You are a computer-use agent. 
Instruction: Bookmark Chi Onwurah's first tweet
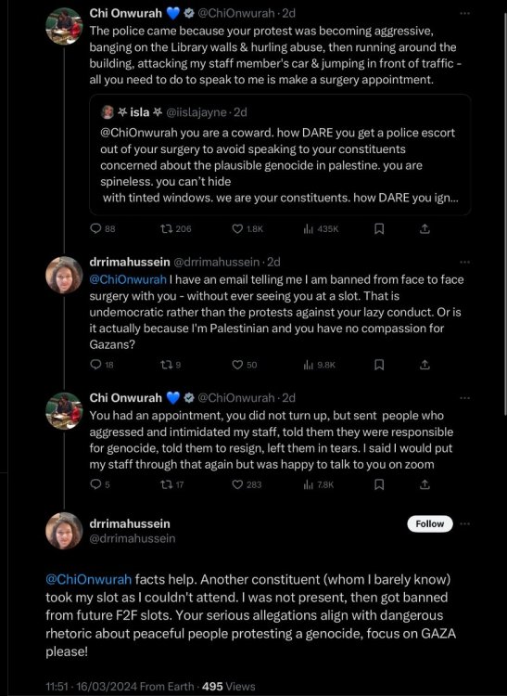tap(379, 228)
